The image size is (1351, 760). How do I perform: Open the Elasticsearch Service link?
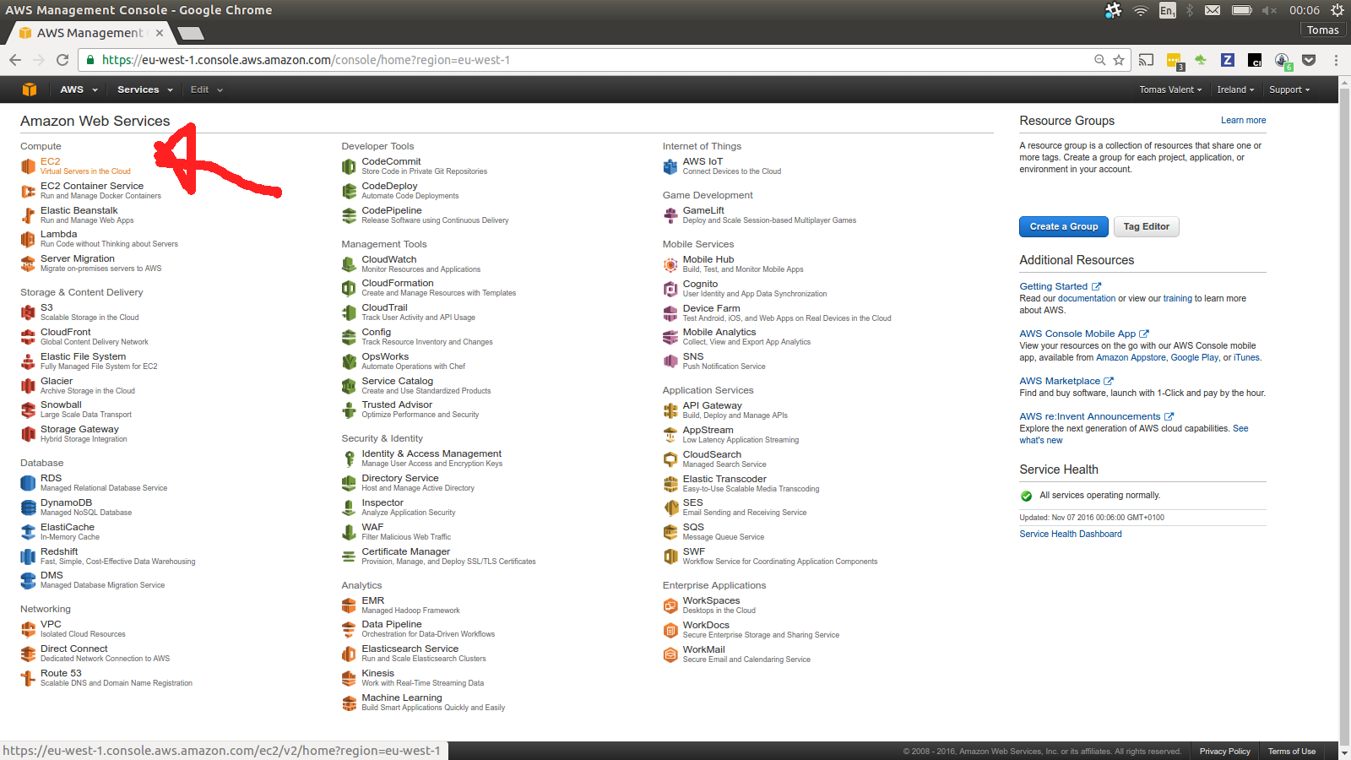click(410, 649)
